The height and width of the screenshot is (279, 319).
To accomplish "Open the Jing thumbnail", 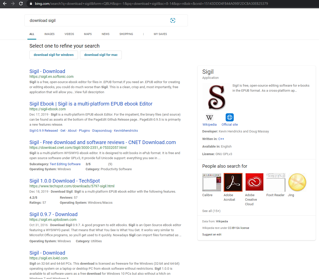I will click(x=297, y=182).
